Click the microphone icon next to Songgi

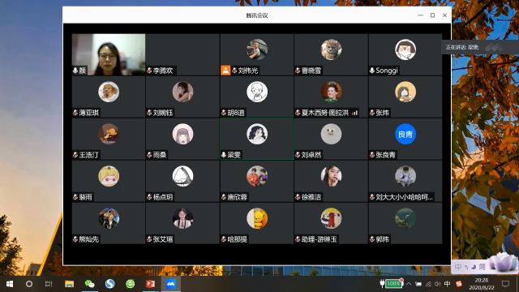coord(372,71)
